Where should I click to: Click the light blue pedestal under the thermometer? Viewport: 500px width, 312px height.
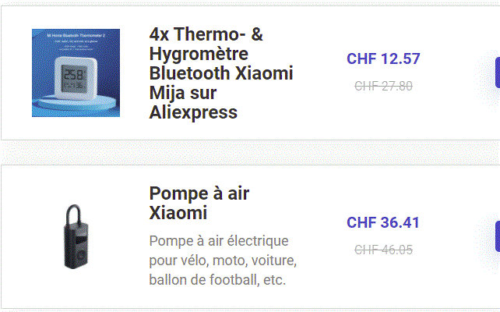[76, 104]
